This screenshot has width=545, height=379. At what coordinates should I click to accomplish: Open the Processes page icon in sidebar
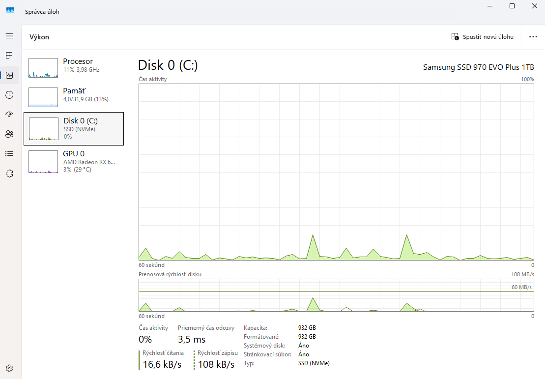click(x=9, y=55)
